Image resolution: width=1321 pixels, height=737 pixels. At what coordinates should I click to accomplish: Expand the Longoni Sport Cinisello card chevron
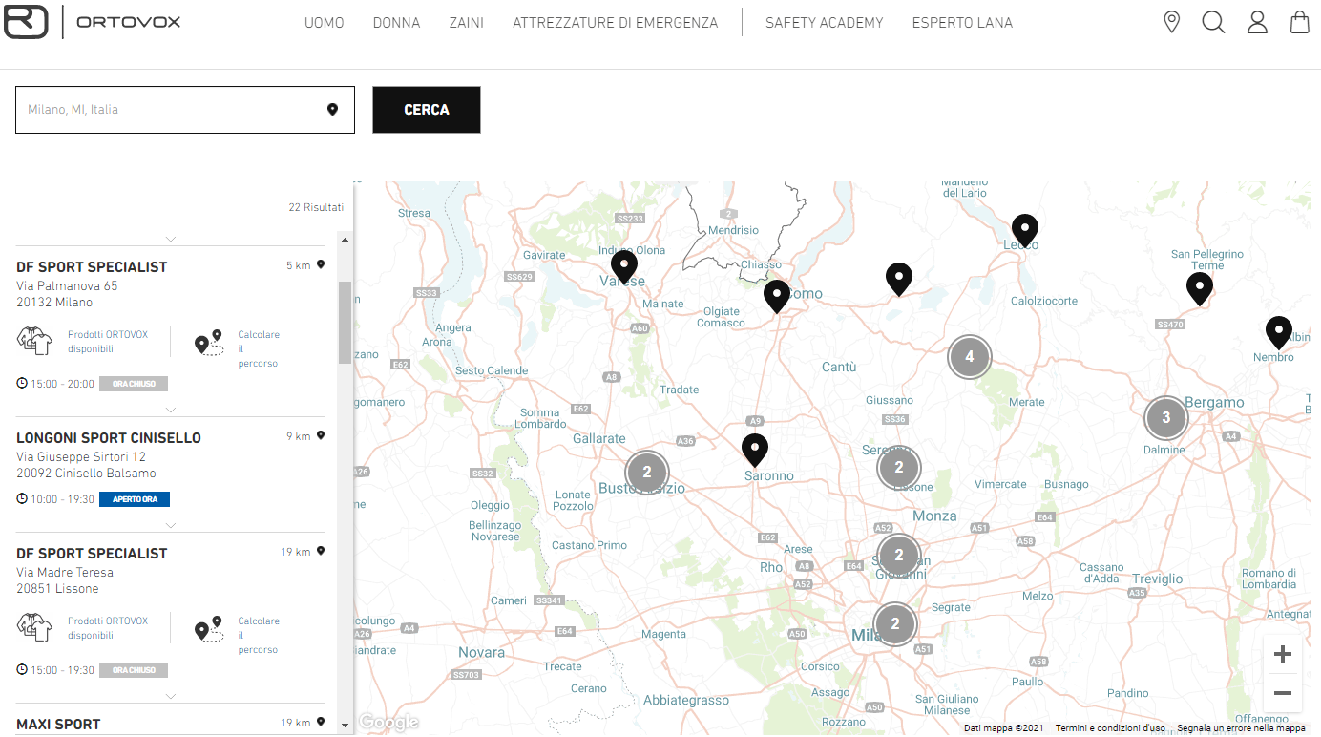point(170,525)
